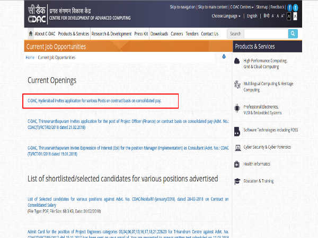Decrease text size with A- button
Viewport: 318px width, 238px height.
(273, 16)
